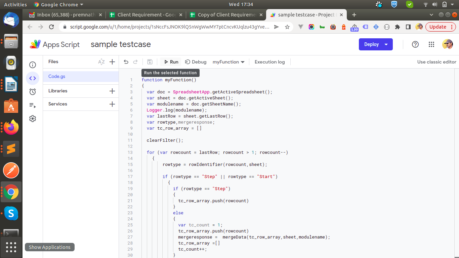Select the sample testcase - Project tab

(306, 15)
